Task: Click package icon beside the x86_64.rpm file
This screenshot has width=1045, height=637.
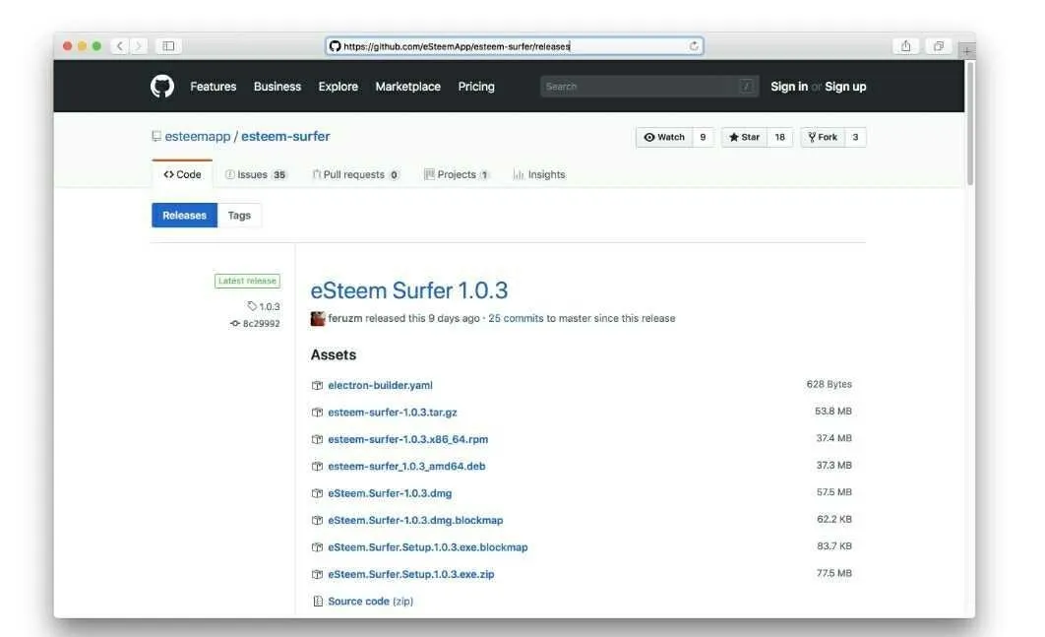Action: [x=317, y=439]
